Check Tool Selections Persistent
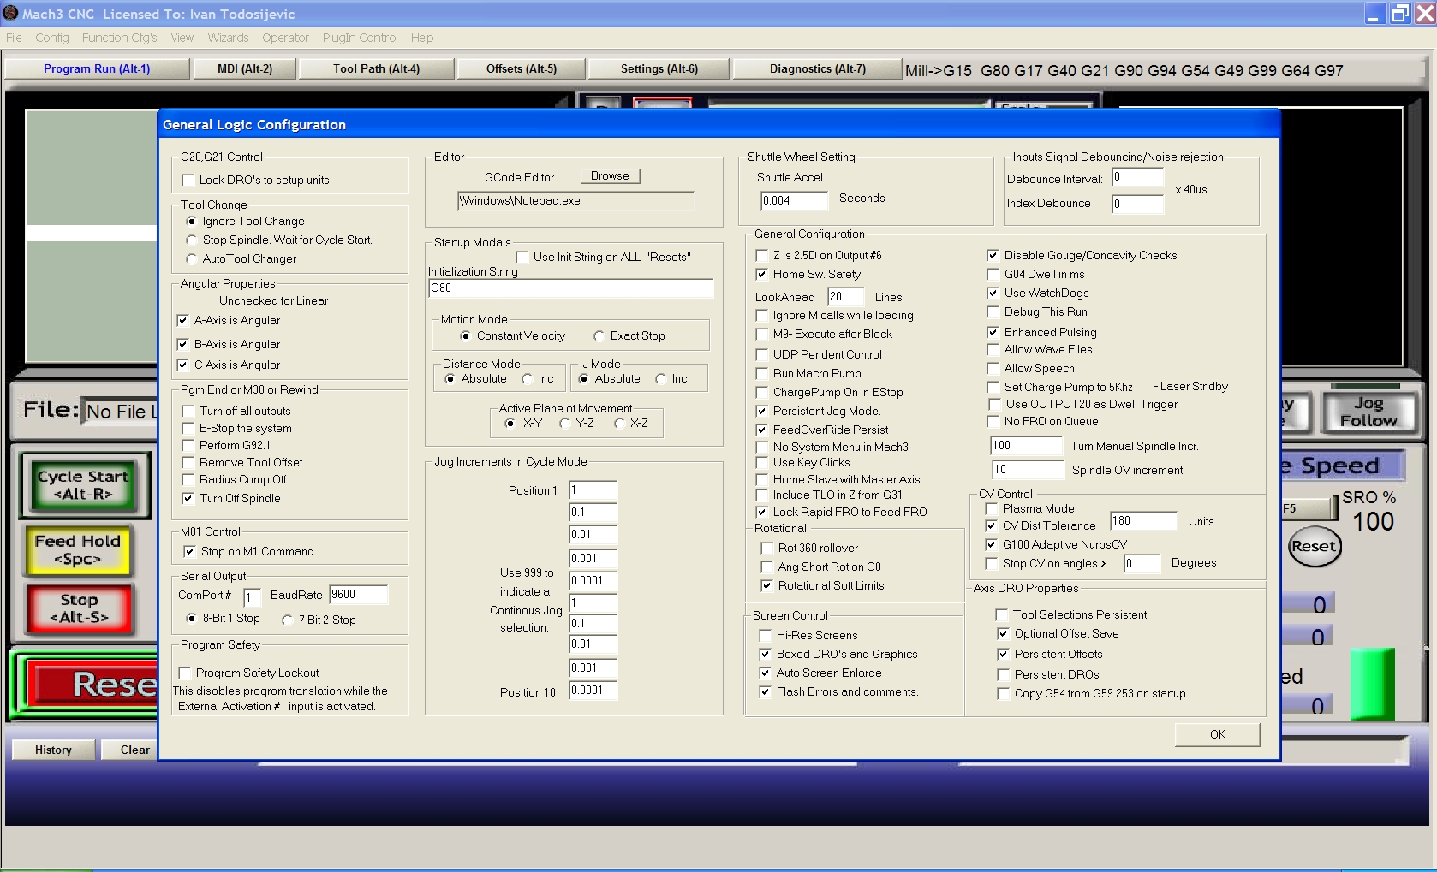Viewport: 1437px width, 872px height. pyautogui.click(x=1002, y=615)
